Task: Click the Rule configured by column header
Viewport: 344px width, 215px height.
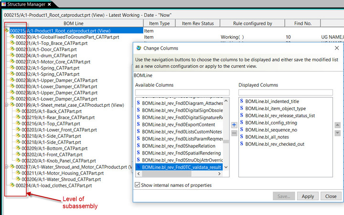Action: tap(253, 23)
